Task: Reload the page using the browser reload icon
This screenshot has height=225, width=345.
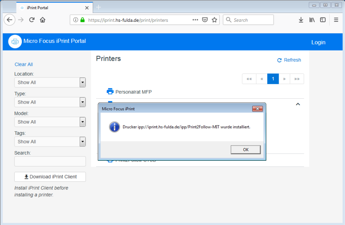Action: (32, 20)
